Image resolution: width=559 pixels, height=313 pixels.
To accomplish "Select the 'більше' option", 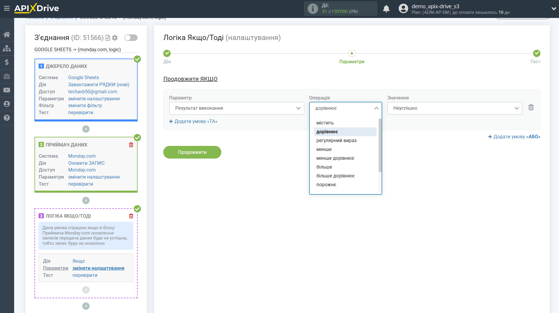I will click(x=345, y=167).
